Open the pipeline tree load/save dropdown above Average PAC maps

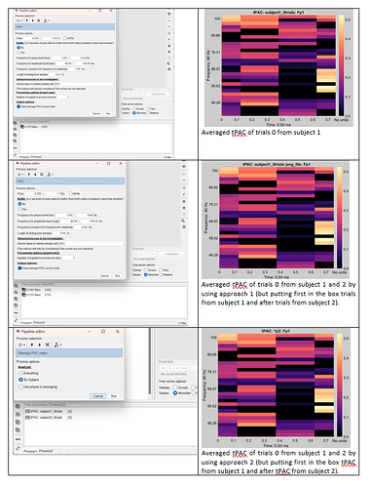point(57,345)
